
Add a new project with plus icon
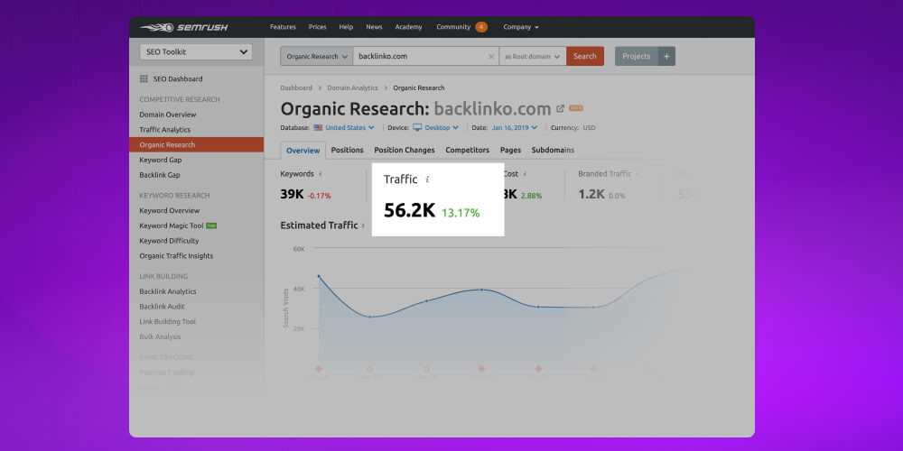click(667, 56)
